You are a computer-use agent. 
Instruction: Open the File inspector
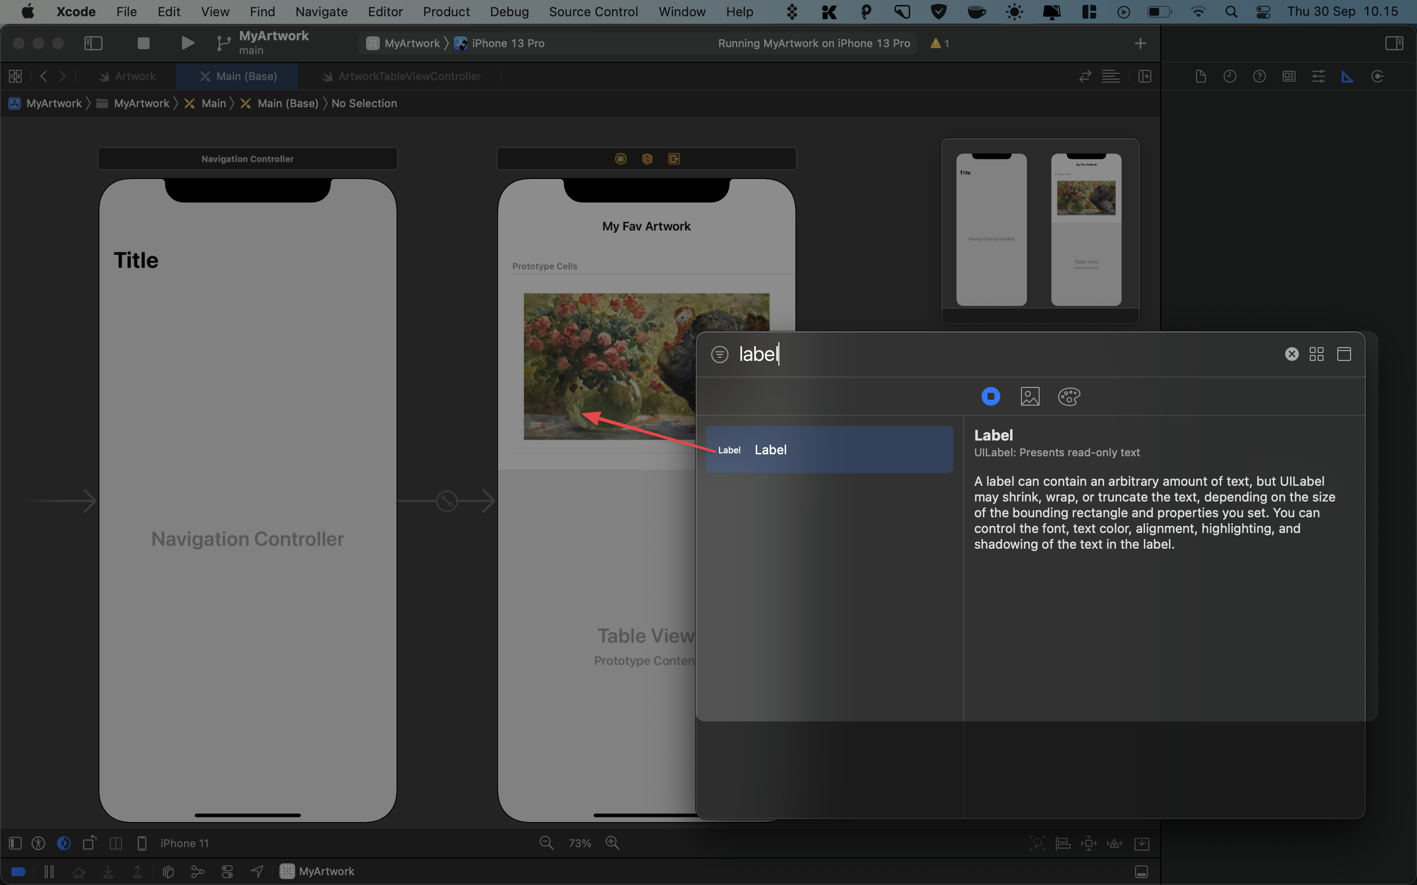[x=1201, y=76]
